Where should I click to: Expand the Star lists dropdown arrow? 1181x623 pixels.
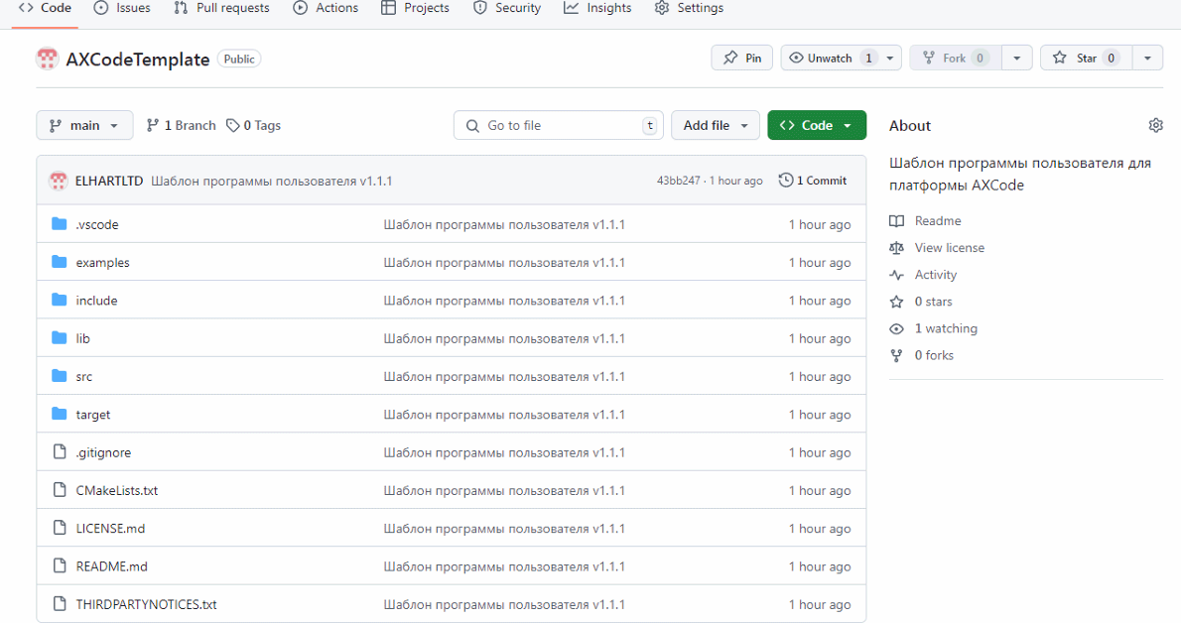[1148, 58]
